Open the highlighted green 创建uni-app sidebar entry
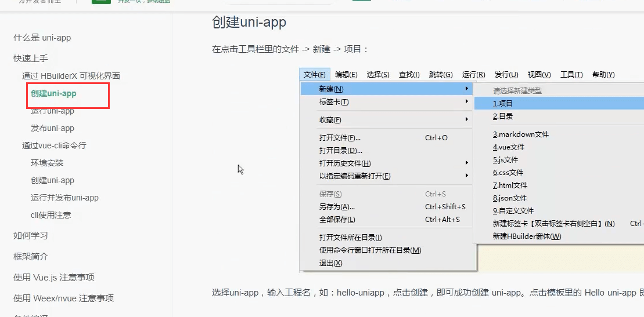This screenshot has width=644, height=317. pos(53,93)
